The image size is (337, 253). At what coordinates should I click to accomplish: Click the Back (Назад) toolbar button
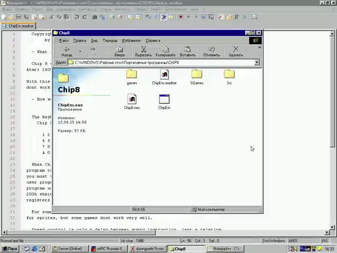pyautogui.click(x=67, y=51)
